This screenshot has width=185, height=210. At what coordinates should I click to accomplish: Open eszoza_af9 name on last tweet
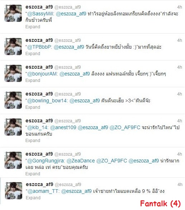(x=39, y=184)
